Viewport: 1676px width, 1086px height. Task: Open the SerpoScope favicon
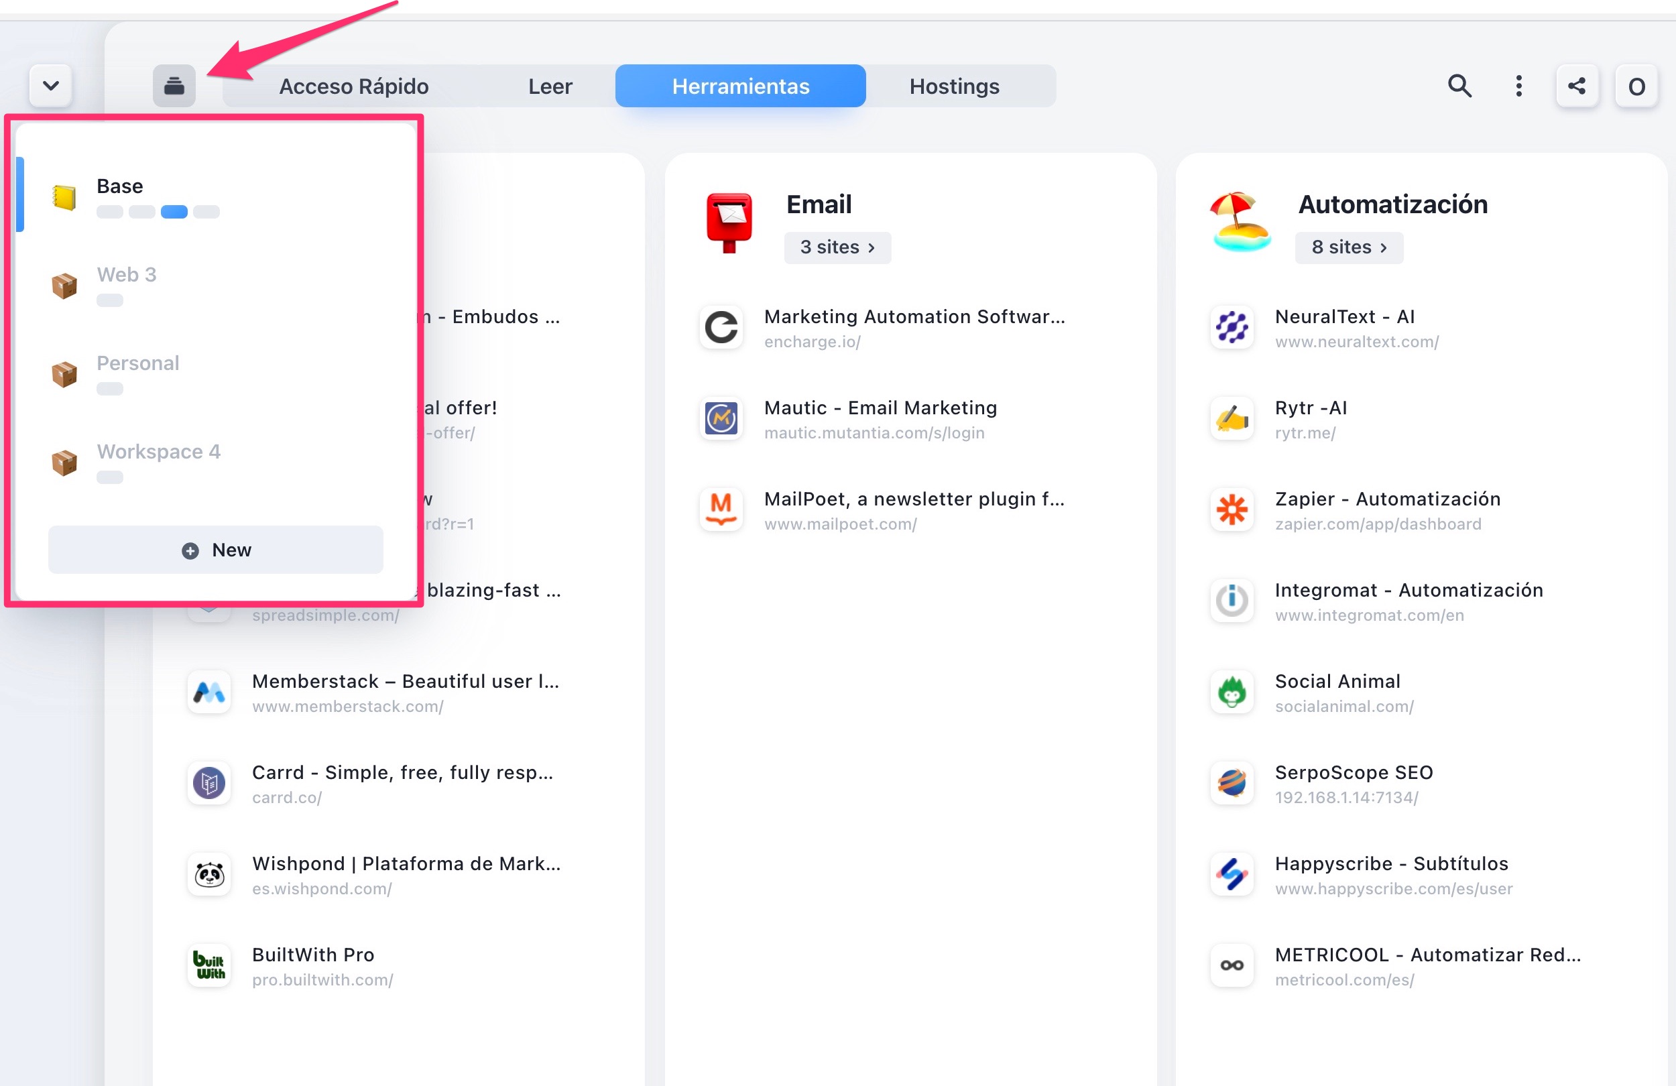pos(1232,782)
